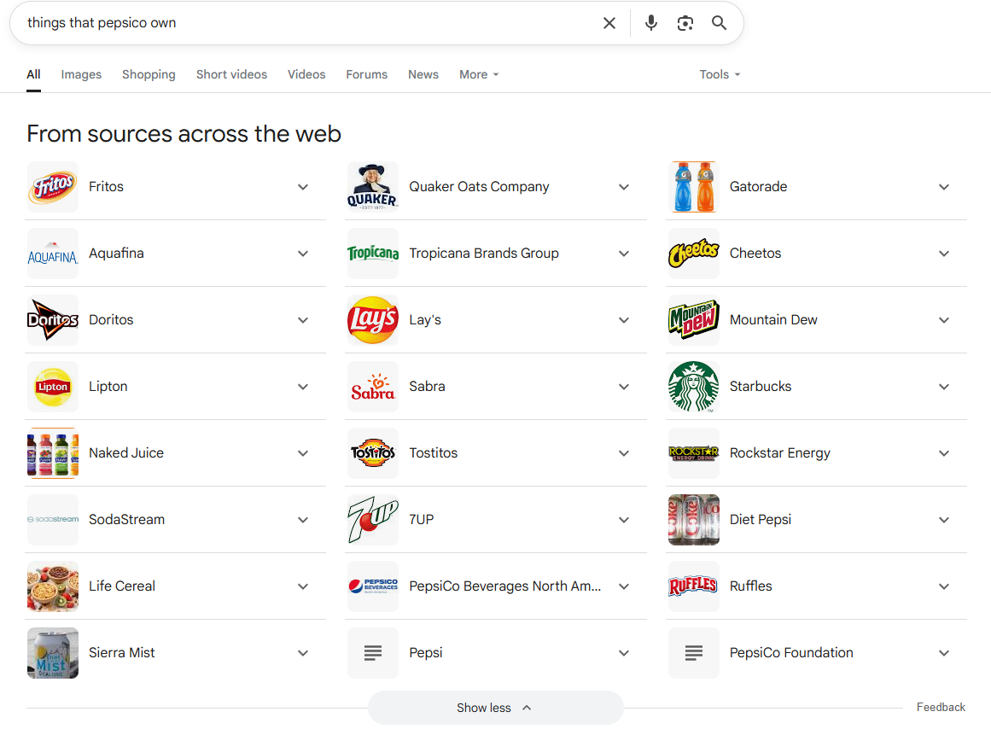This screenshot has width=991, height=729.
Task: Open the Tools dropdown
Action: pyautogui.click(x=720, y=74)
